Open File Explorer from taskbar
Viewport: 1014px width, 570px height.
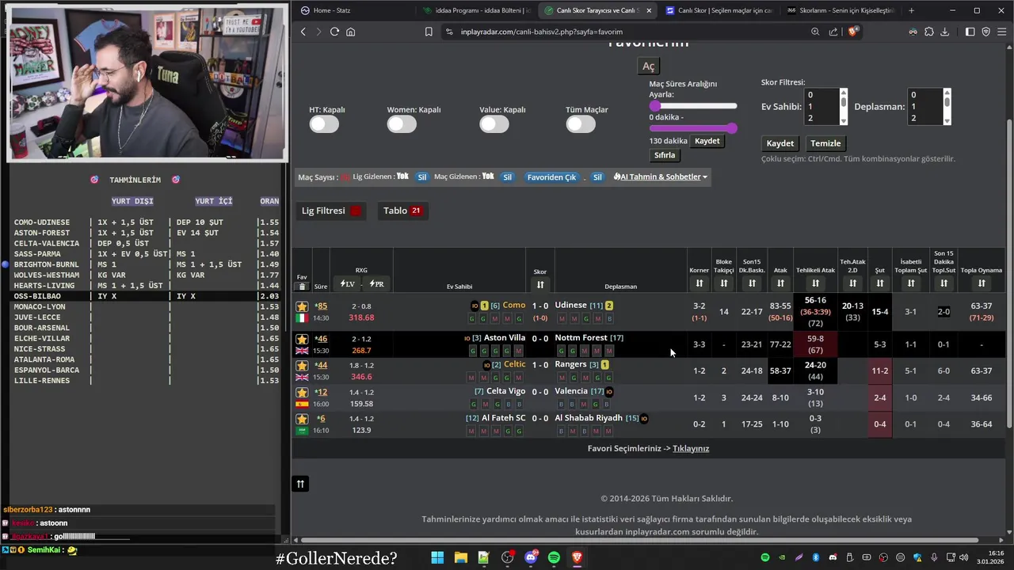click(x=460, y=558)
